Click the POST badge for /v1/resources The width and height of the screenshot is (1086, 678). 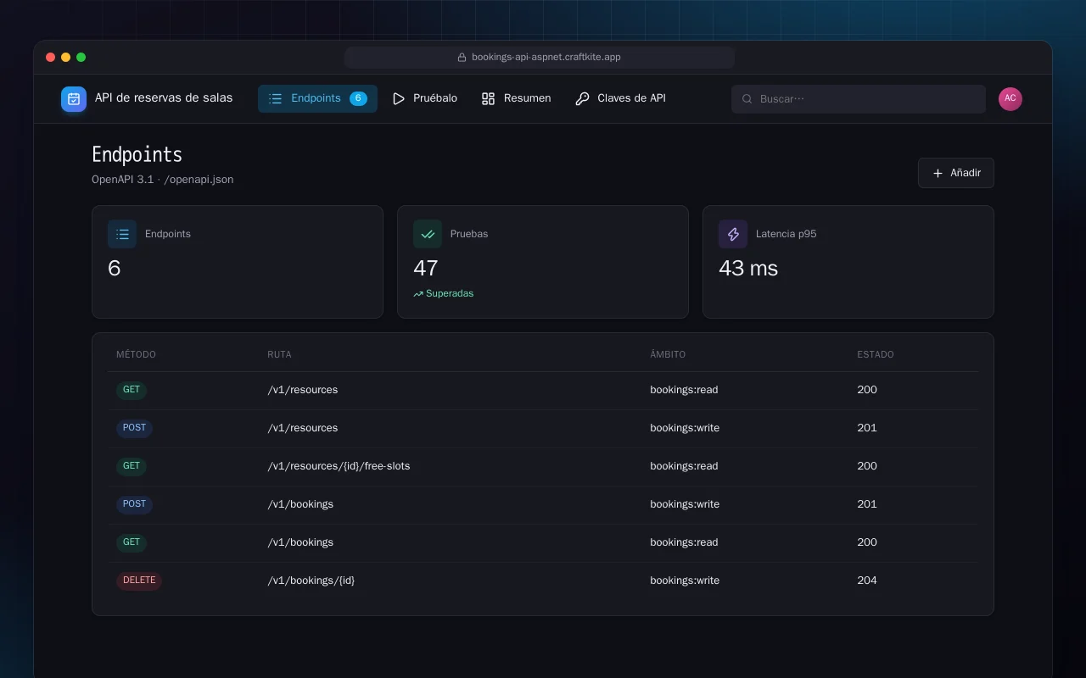point(134,429)
